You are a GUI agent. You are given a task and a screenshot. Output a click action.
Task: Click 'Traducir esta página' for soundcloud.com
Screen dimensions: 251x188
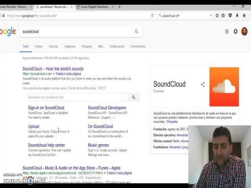coord(68,74)
